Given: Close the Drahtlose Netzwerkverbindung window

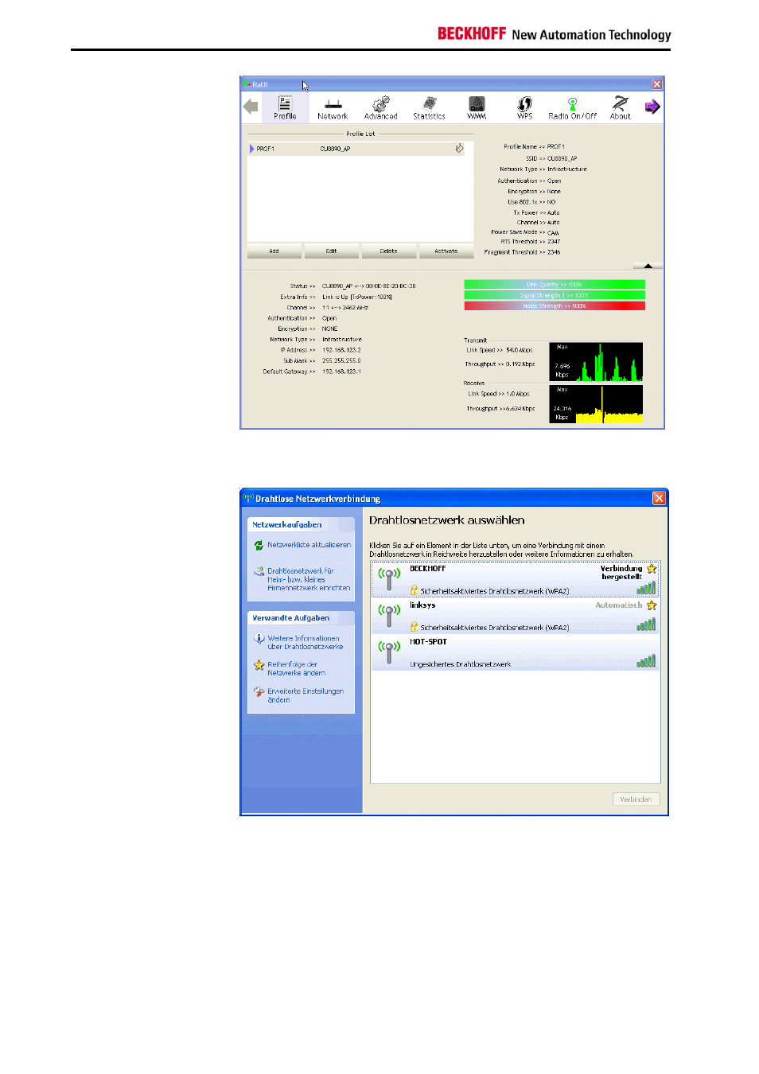Looking at the screenshot, I should click(x=659, y=498).
